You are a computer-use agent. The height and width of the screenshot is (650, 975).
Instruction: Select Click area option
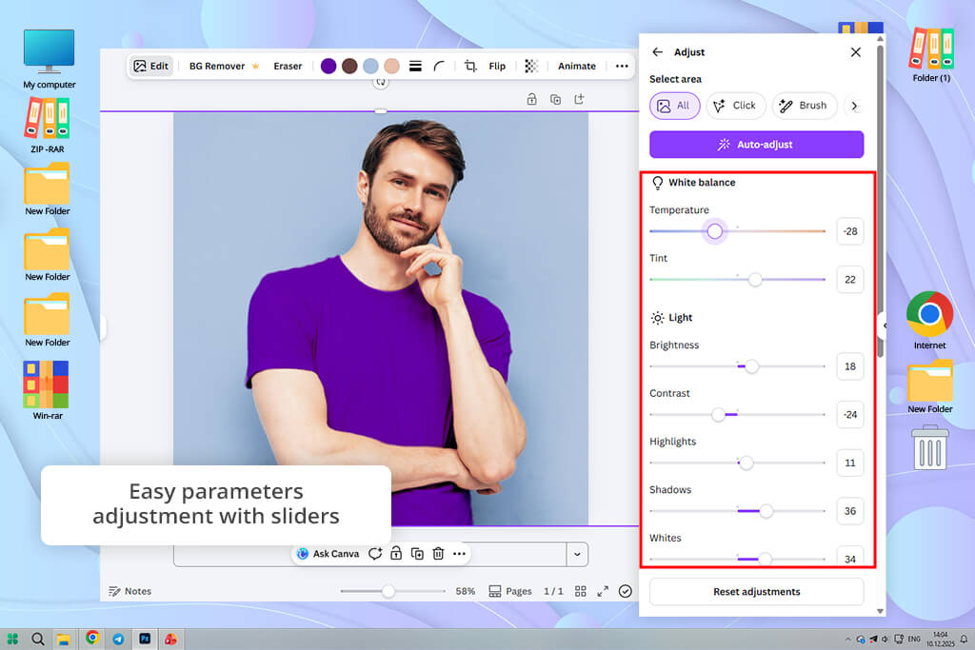click(735, 106)
